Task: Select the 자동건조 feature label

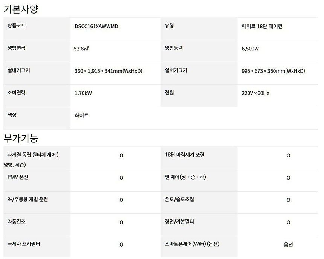Action: click(17, 222)
